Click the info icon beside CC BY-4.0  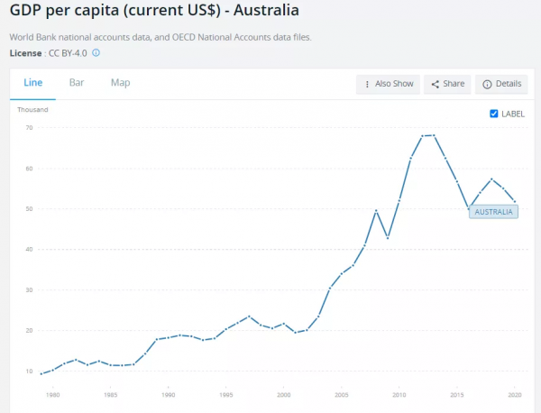point(96,53)
